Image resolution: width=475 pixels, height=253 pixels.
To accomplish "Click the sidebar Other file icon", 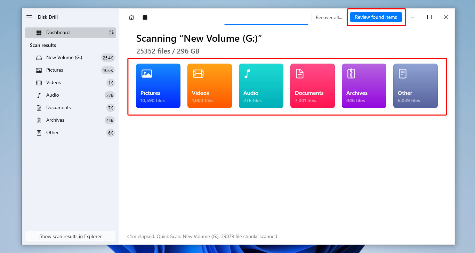I will coord(39,133).
